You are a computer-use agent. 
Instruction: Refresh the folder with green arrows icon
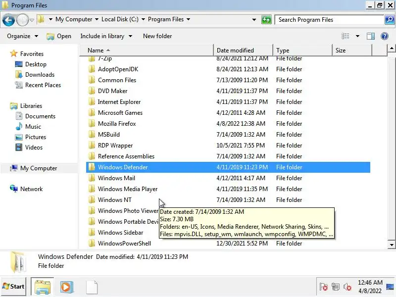tap(266, 20)
